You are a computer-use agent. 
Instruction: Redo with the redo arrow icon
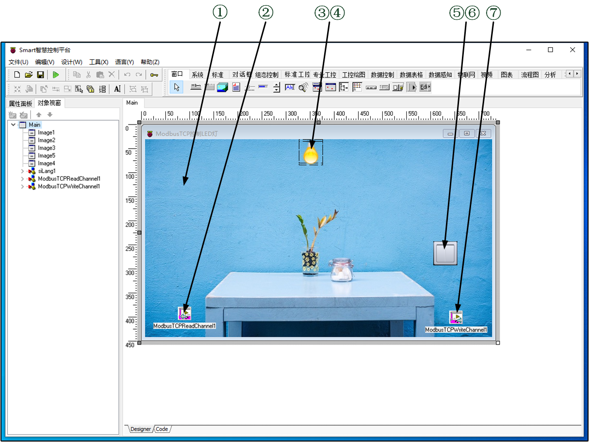click(x=139, y=75)
